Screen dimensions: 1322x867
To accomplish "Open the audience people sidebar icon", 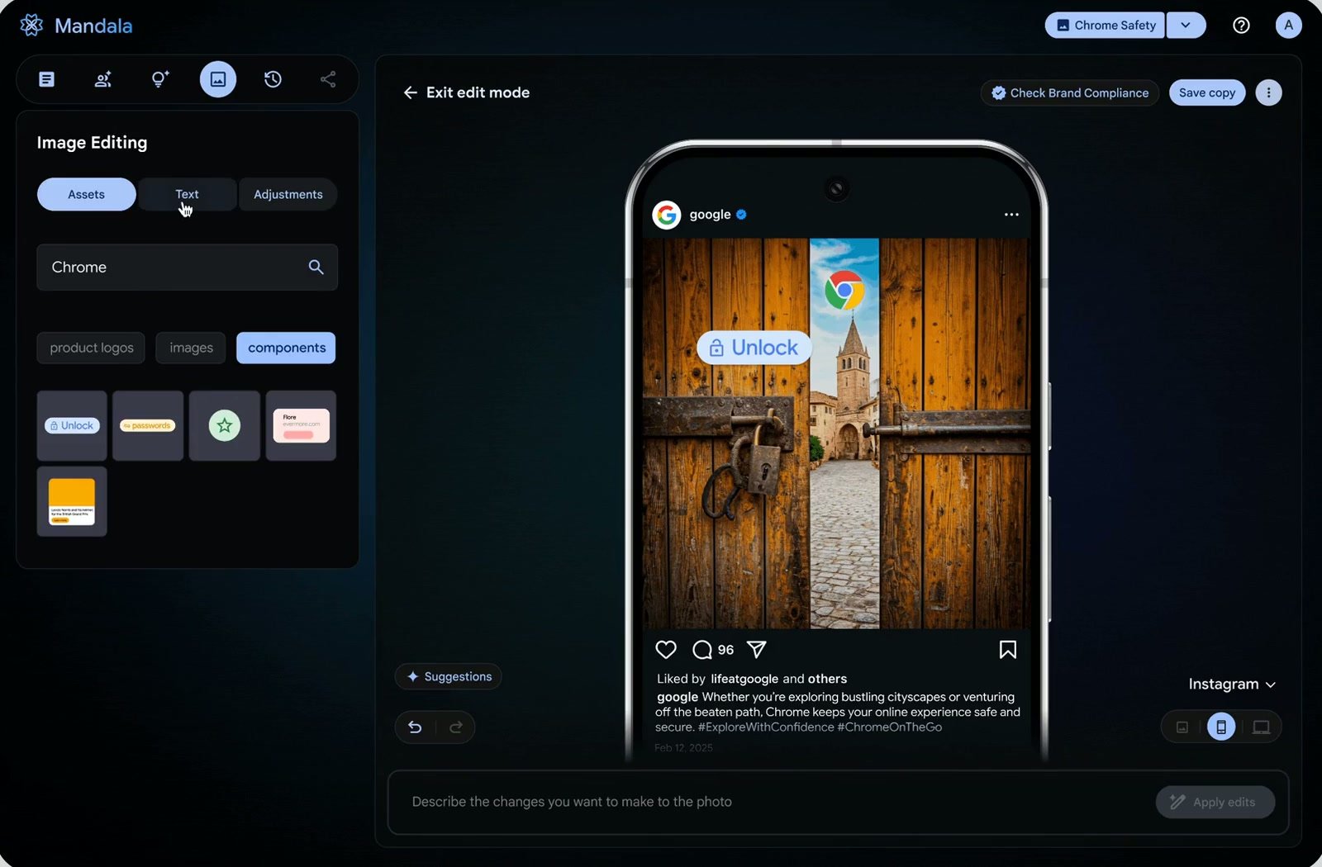I will coord(103,79).
